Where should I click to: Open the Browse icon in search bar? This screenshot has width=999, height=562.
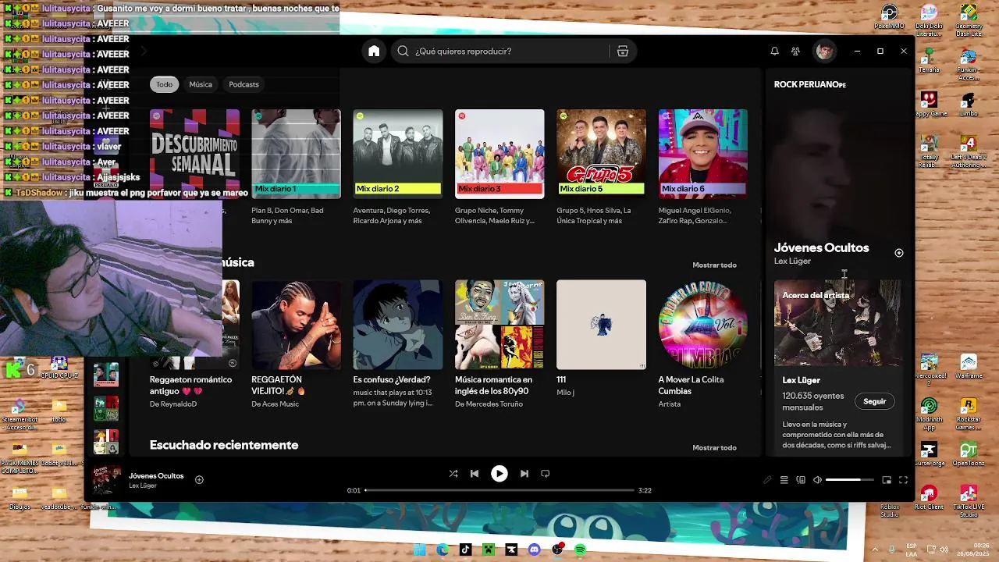pos(623,51)
